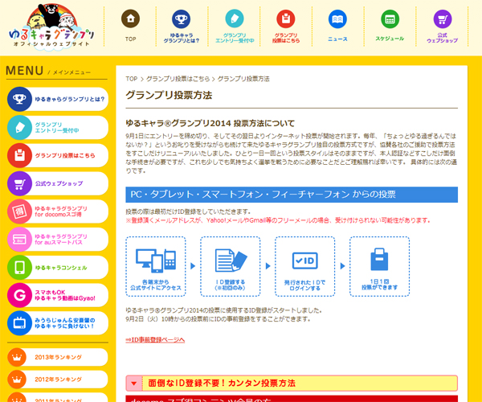View the 2013年ランキング sidebar link
Image resolution: width=482 pixels, height=402 pixels.
[57, 357]
